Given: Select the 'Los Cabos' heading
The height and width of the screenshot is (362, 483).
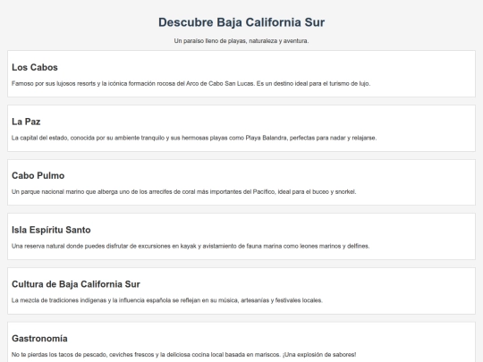Looking at the screenshot, I should coord(35,67).
